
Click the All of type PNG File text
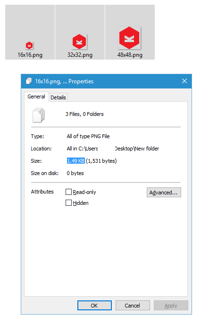tap(88, 136)
